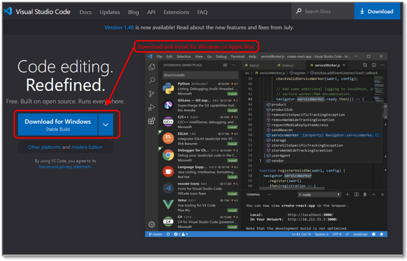
Task: Close the terminal panel
Action: pyautogui.click(x=382, y=195)
